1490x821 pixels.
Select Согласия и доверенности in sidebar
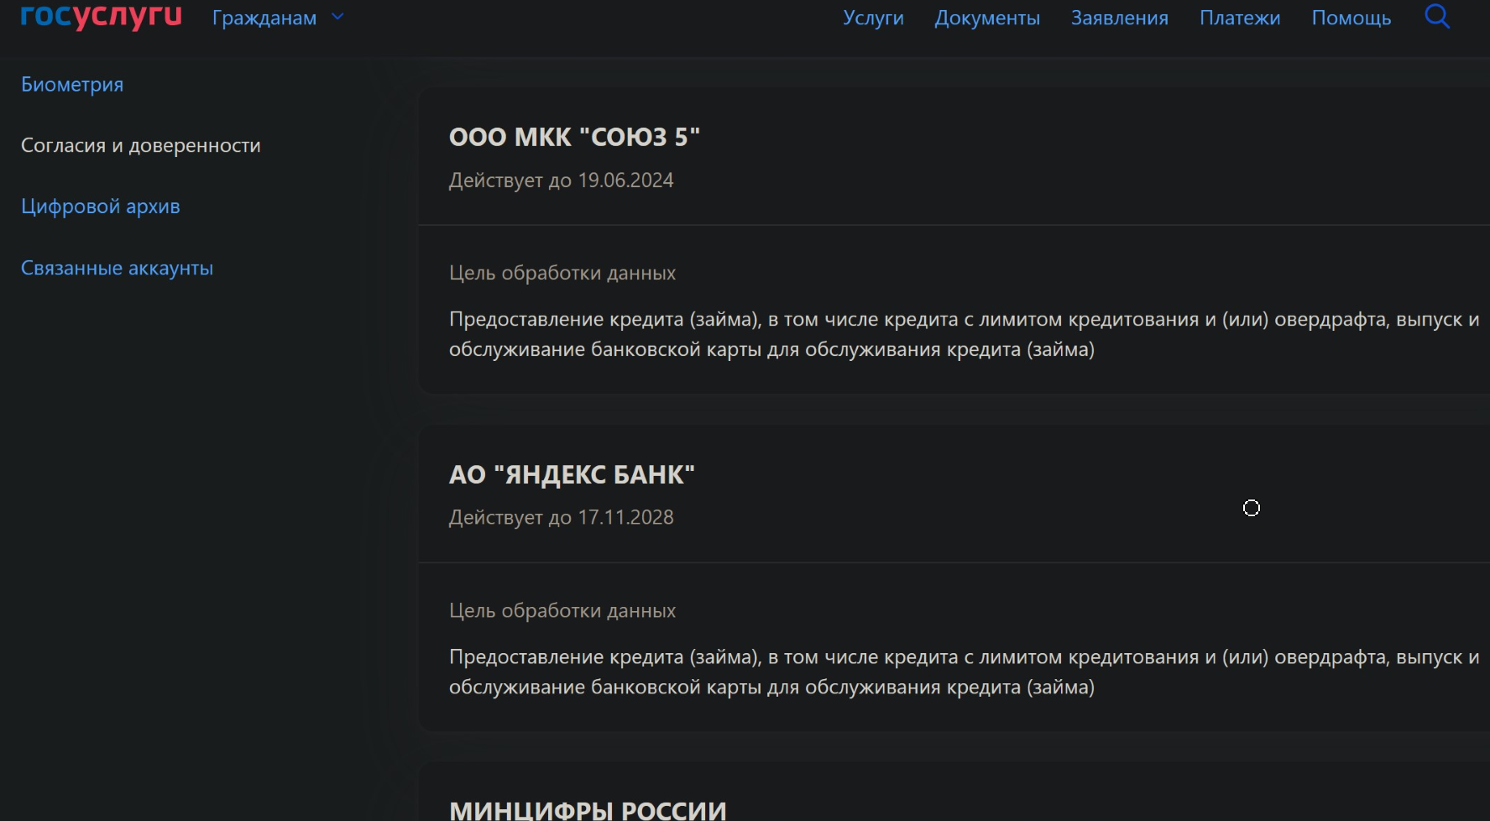141,145
